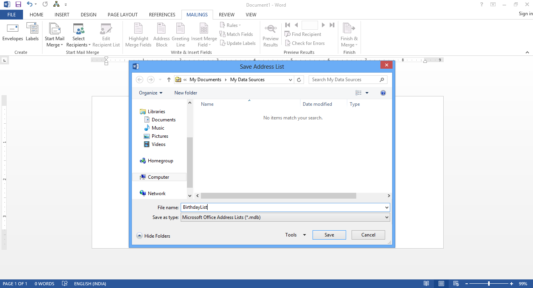Open the Start Mail Merge menu
The height and width of the screenshot is (288, 533).
[x=55, y=35]
